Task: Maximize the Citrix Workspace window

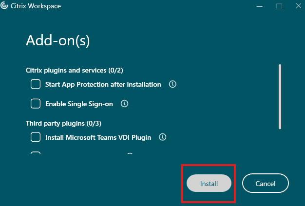Action: tap(279, 6)
